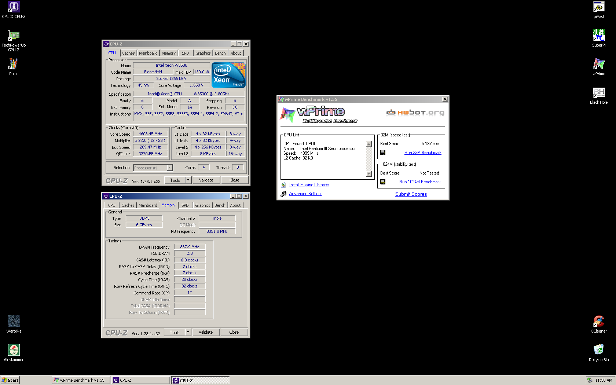Viewport: 616px width, 385px height.
Task: Click the Install Missing Libraries icon
Action: (x=283, y=185)
